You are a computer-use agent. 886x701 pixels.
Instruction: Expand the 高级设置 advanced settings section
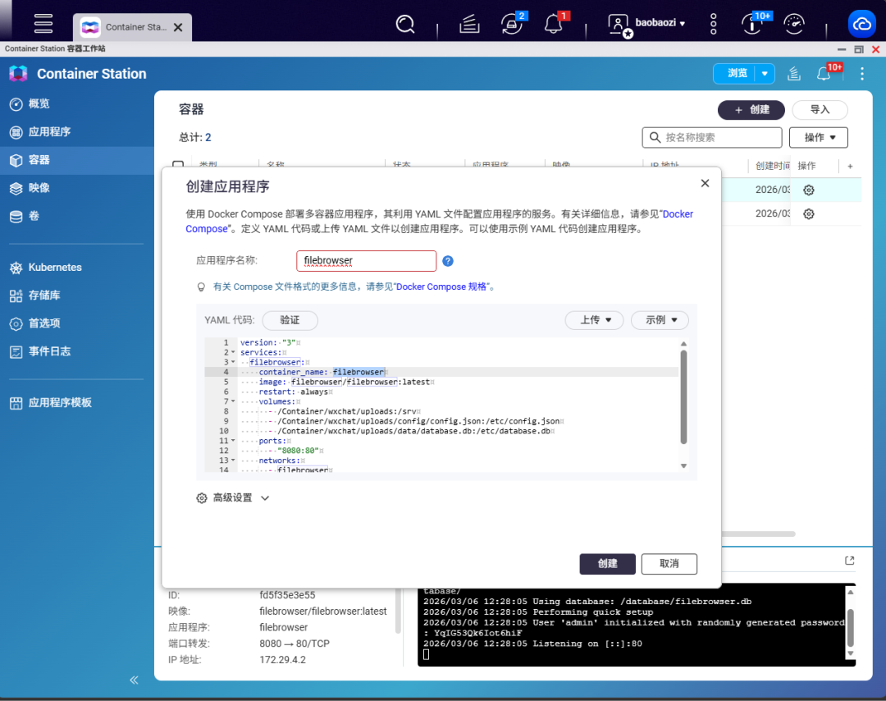[233, 497]
